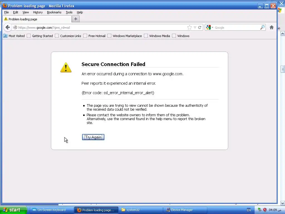
Task: Open the bookmarks history dropdown arrow
Action: (195, 28)
